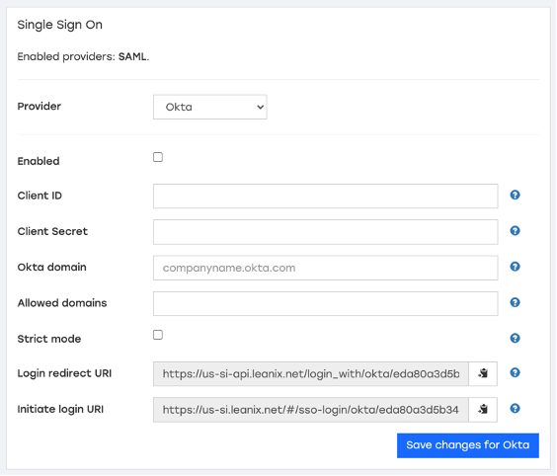Screen dimensions: 557x476
Task: View help for Initiate login URI
Action: tap(516, 409)
